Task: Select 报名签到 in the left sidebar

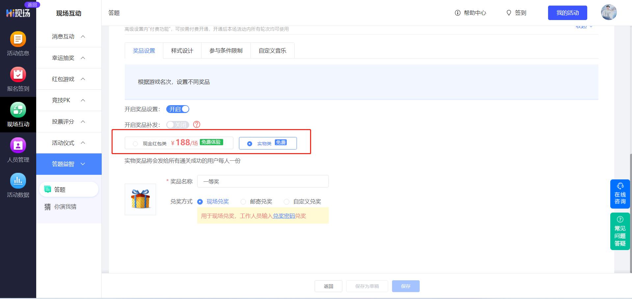Action: click(18, 80)
